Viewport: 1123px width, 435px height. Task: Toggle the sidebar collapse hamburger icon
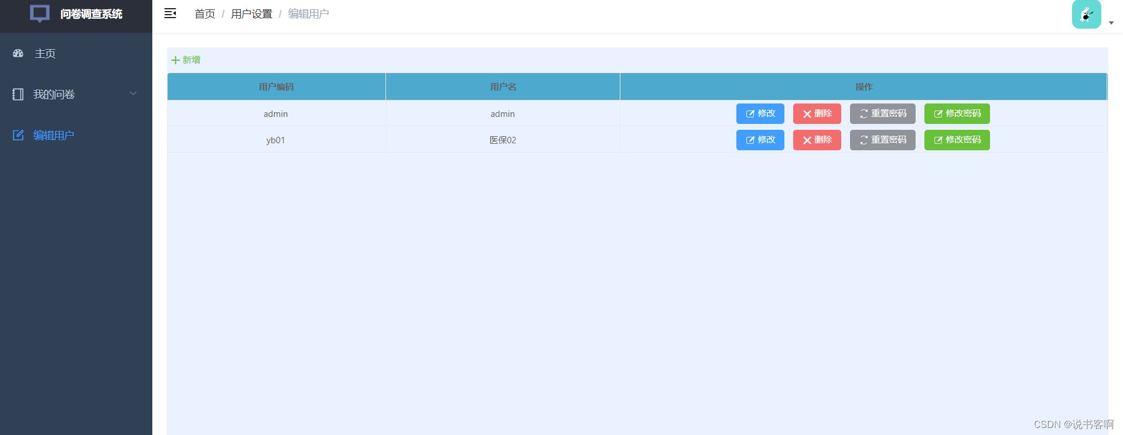tap(170, 13)
